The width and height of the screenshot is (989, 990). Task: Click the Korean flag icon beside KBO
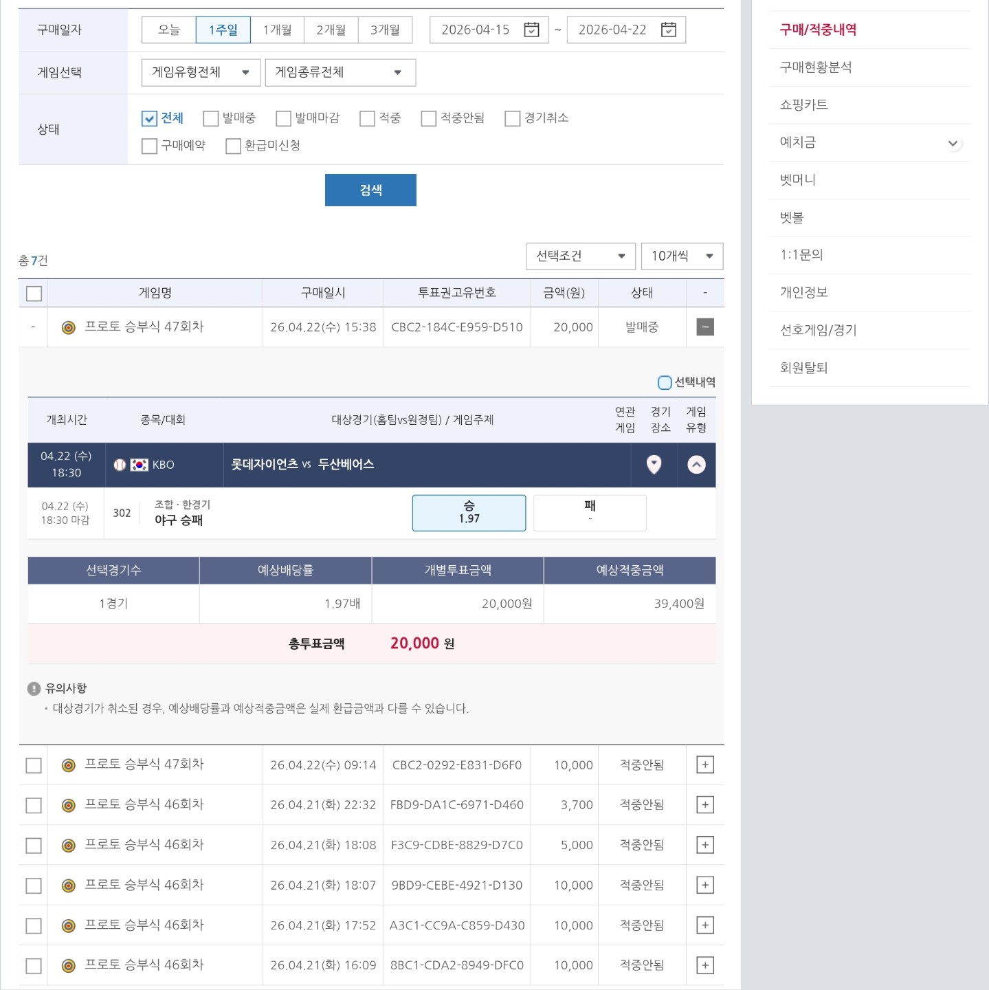coord(140,465)
